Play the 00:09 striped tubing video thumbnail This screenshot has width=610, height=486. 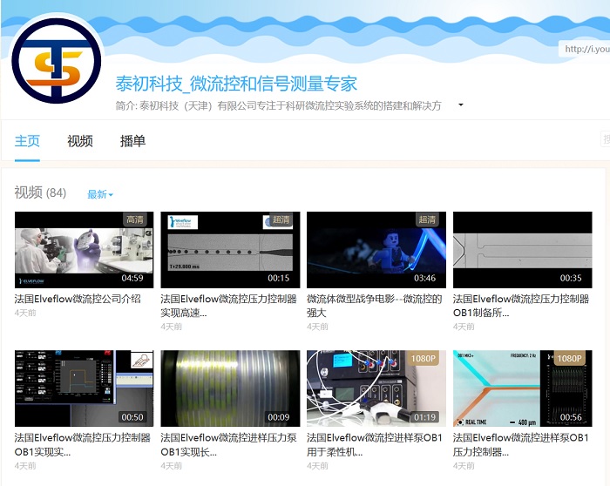point(230,388)
